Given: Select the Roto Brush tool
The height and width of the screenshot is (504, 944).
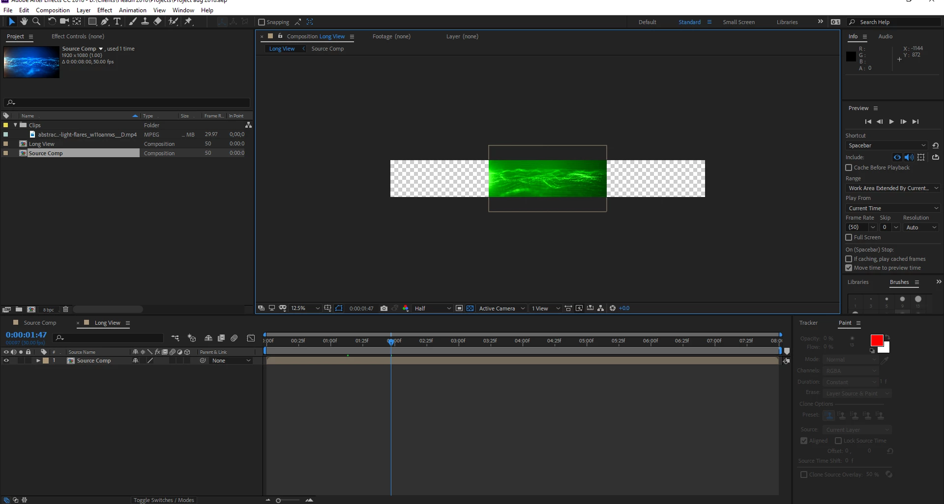Looking at the screenshot, I should 173,22.
